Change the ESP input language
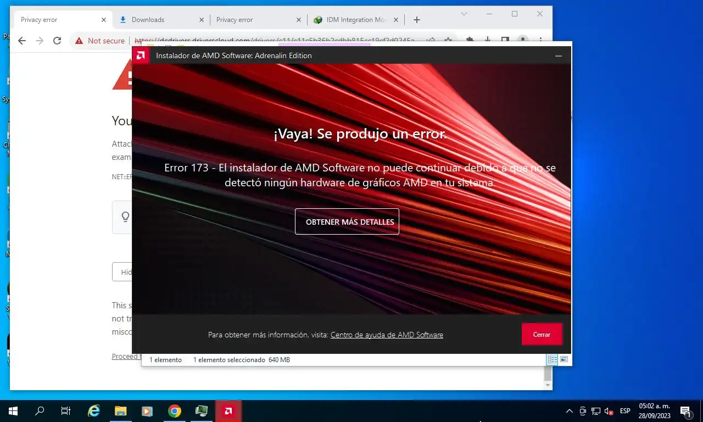Screen dimensions: 703x422 click(625, 411)
